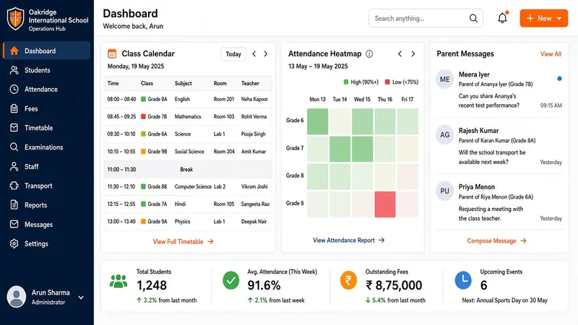Click Lab 2 in the Computer Science row

[220, 186]
